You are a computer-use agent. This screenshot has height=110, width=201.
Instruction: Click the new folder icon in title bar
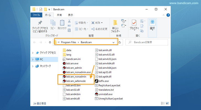45,9
